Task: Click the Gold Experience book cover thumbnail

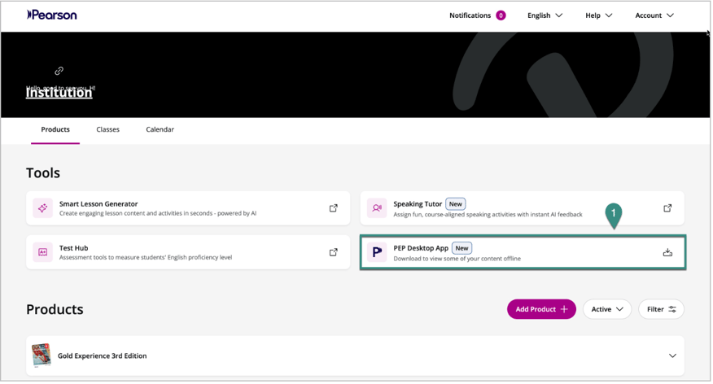Action: pyautogui.click(x=41, y=356)
